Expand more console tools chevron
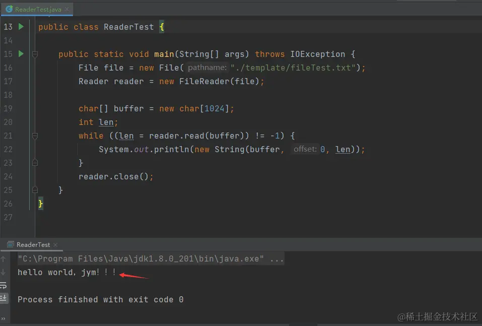Screen dimensions: 482x326 pyautogui.click(x=3, y=318)
